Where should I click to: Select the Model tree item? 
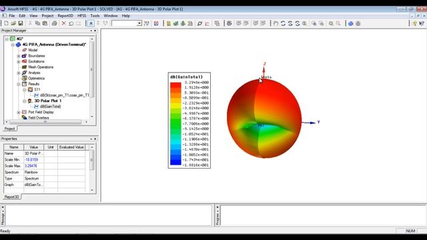tap(33, 50)
